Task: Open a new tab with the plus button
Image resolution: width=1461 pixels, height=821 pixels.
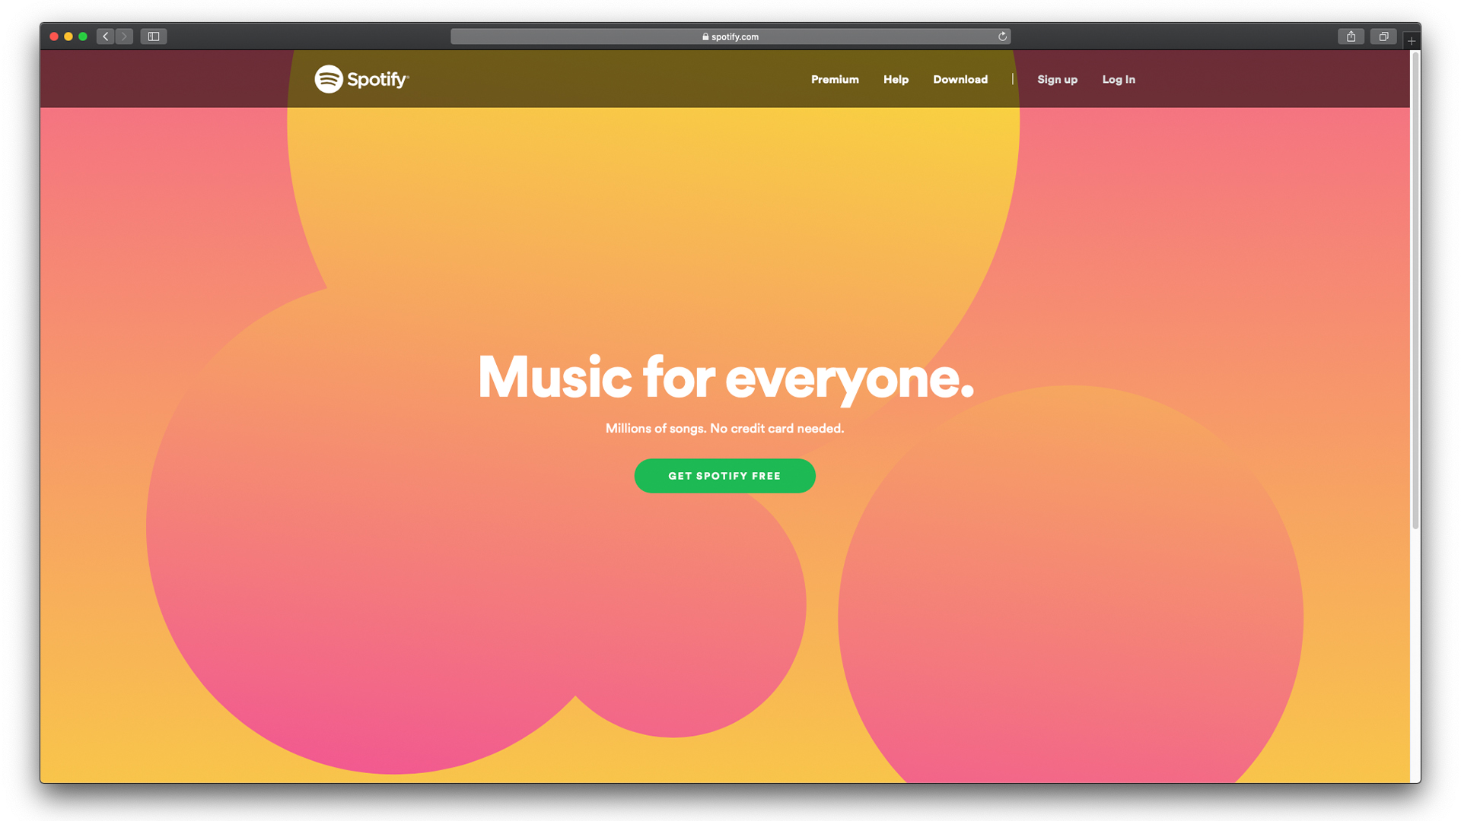Action: pyautogui.click(x=1412, y=41)
